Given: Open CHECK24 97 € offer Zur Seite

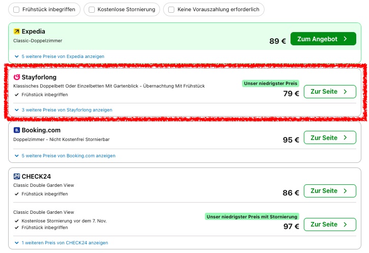Looking at the screenshot, I should pyautogui.click(x=330, y=224).
